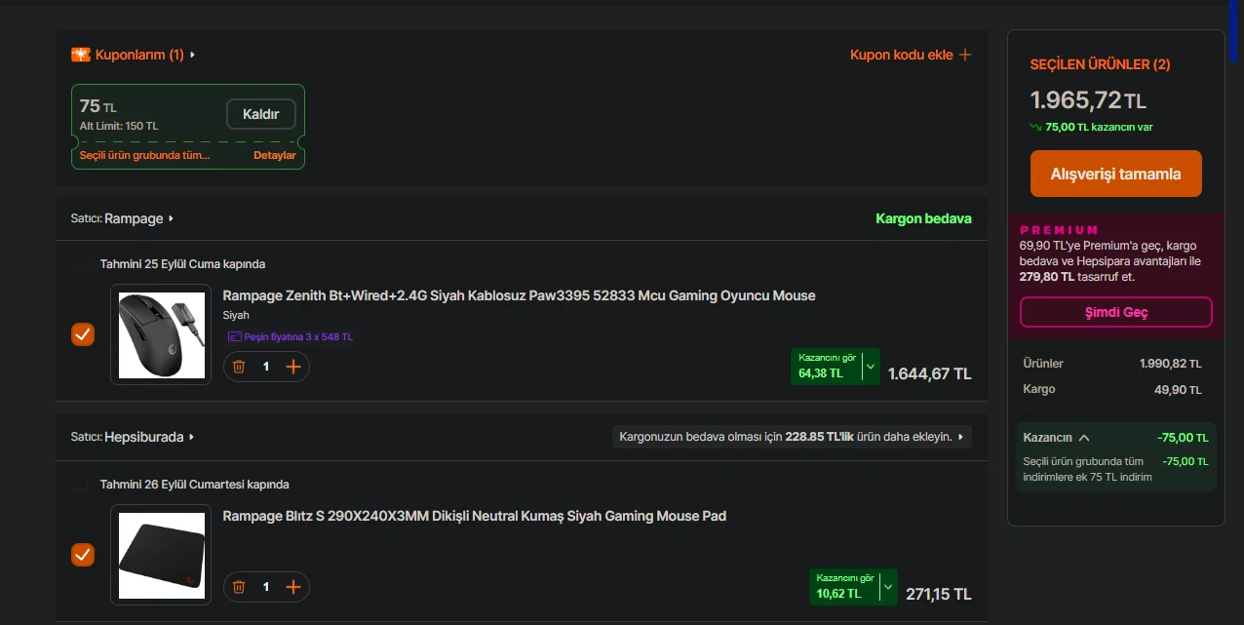Click the Ürünler 1.990,82 TL row
This screenshot has height=625, width=1244.
(x=1112, y=364)
